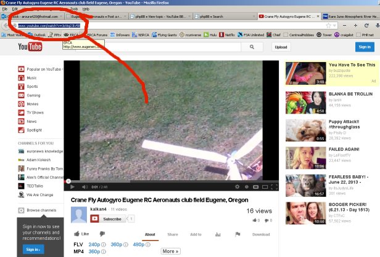Click the thumbs up Like icon

point(77,234)
